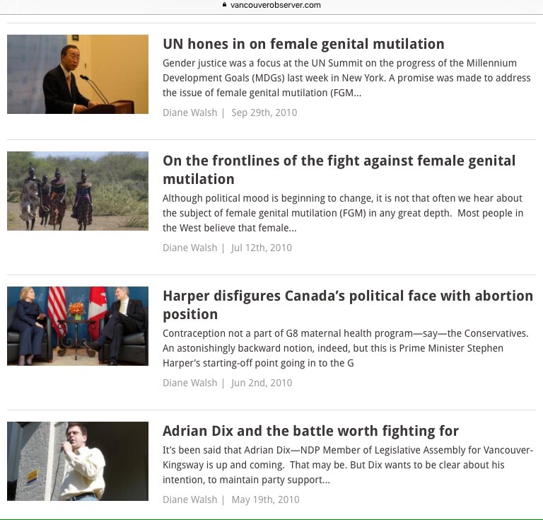Open 'Harper disfigures Canada's political face' headline
Viewport: 543px width, 520px height.
[x=348, y=305]
